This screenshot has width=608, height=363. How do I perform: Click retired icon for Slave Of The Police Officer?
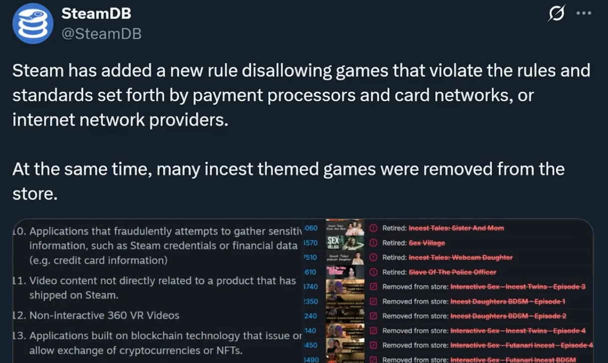(373, 272)
